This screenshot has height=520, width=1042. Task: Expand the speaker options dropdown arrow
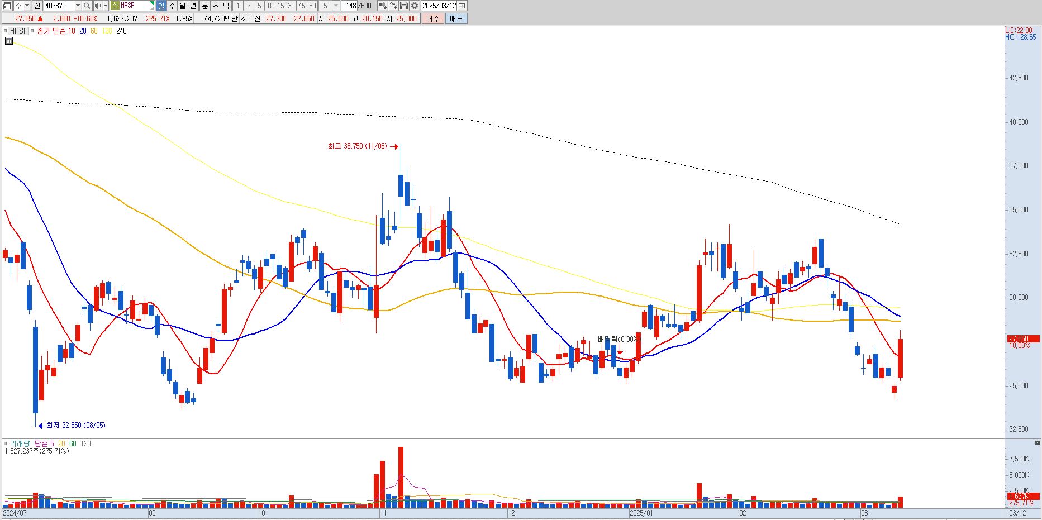coord(106,6)
